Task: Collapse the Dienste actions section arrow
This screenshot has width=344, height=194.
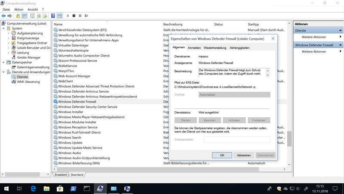Action: click(x=340, y=30)
